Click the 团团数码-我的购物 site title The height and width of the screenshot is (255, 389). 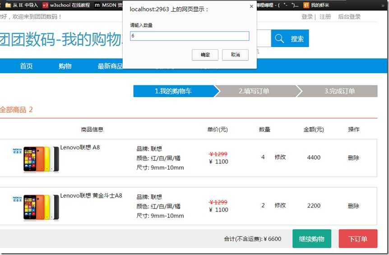pos(61,39)
